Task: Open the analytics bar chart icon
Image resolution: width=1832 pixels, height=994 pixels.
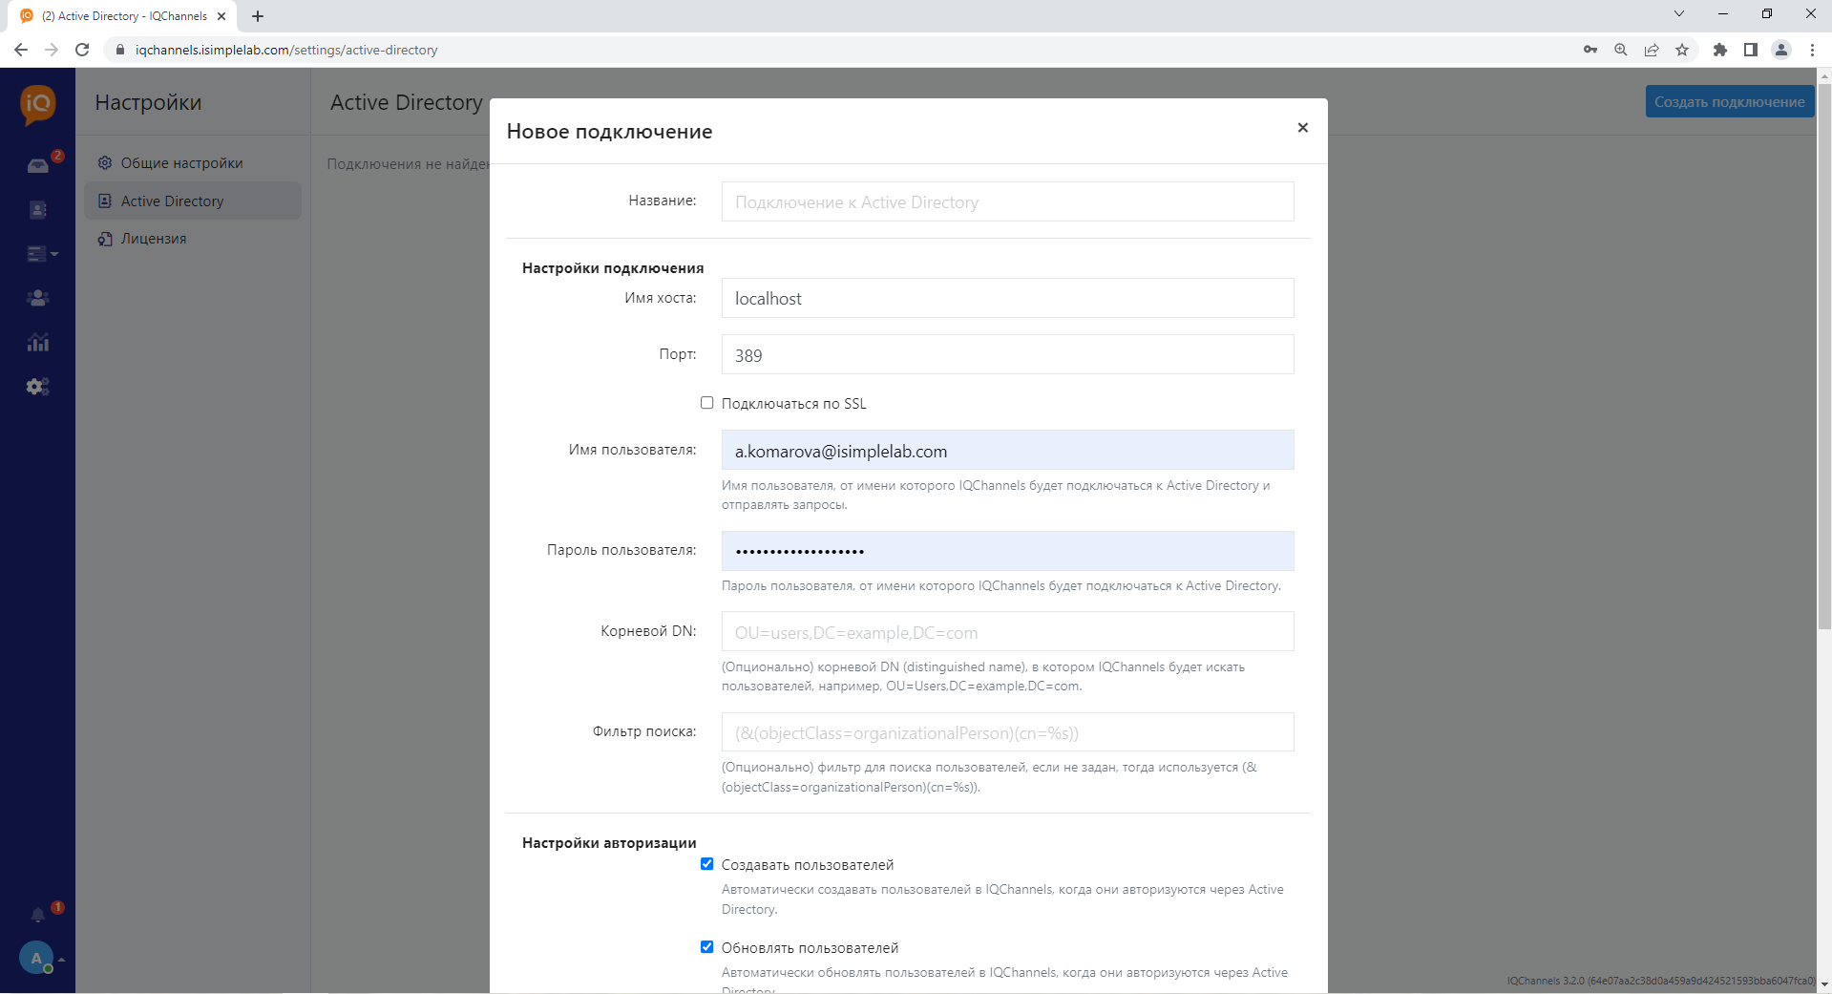Action: click(x=38, y=342)
